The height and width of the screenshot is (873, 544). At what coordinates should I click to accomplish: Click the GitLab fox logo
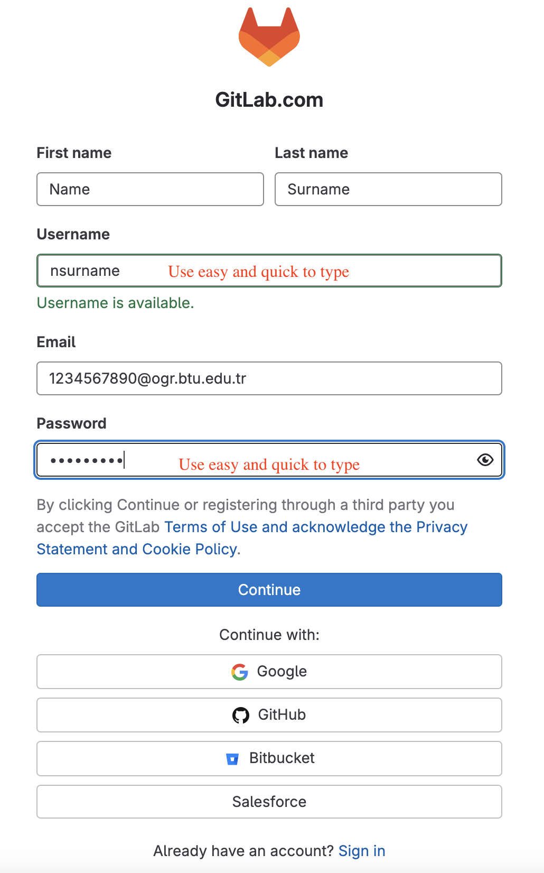point(270,37)
